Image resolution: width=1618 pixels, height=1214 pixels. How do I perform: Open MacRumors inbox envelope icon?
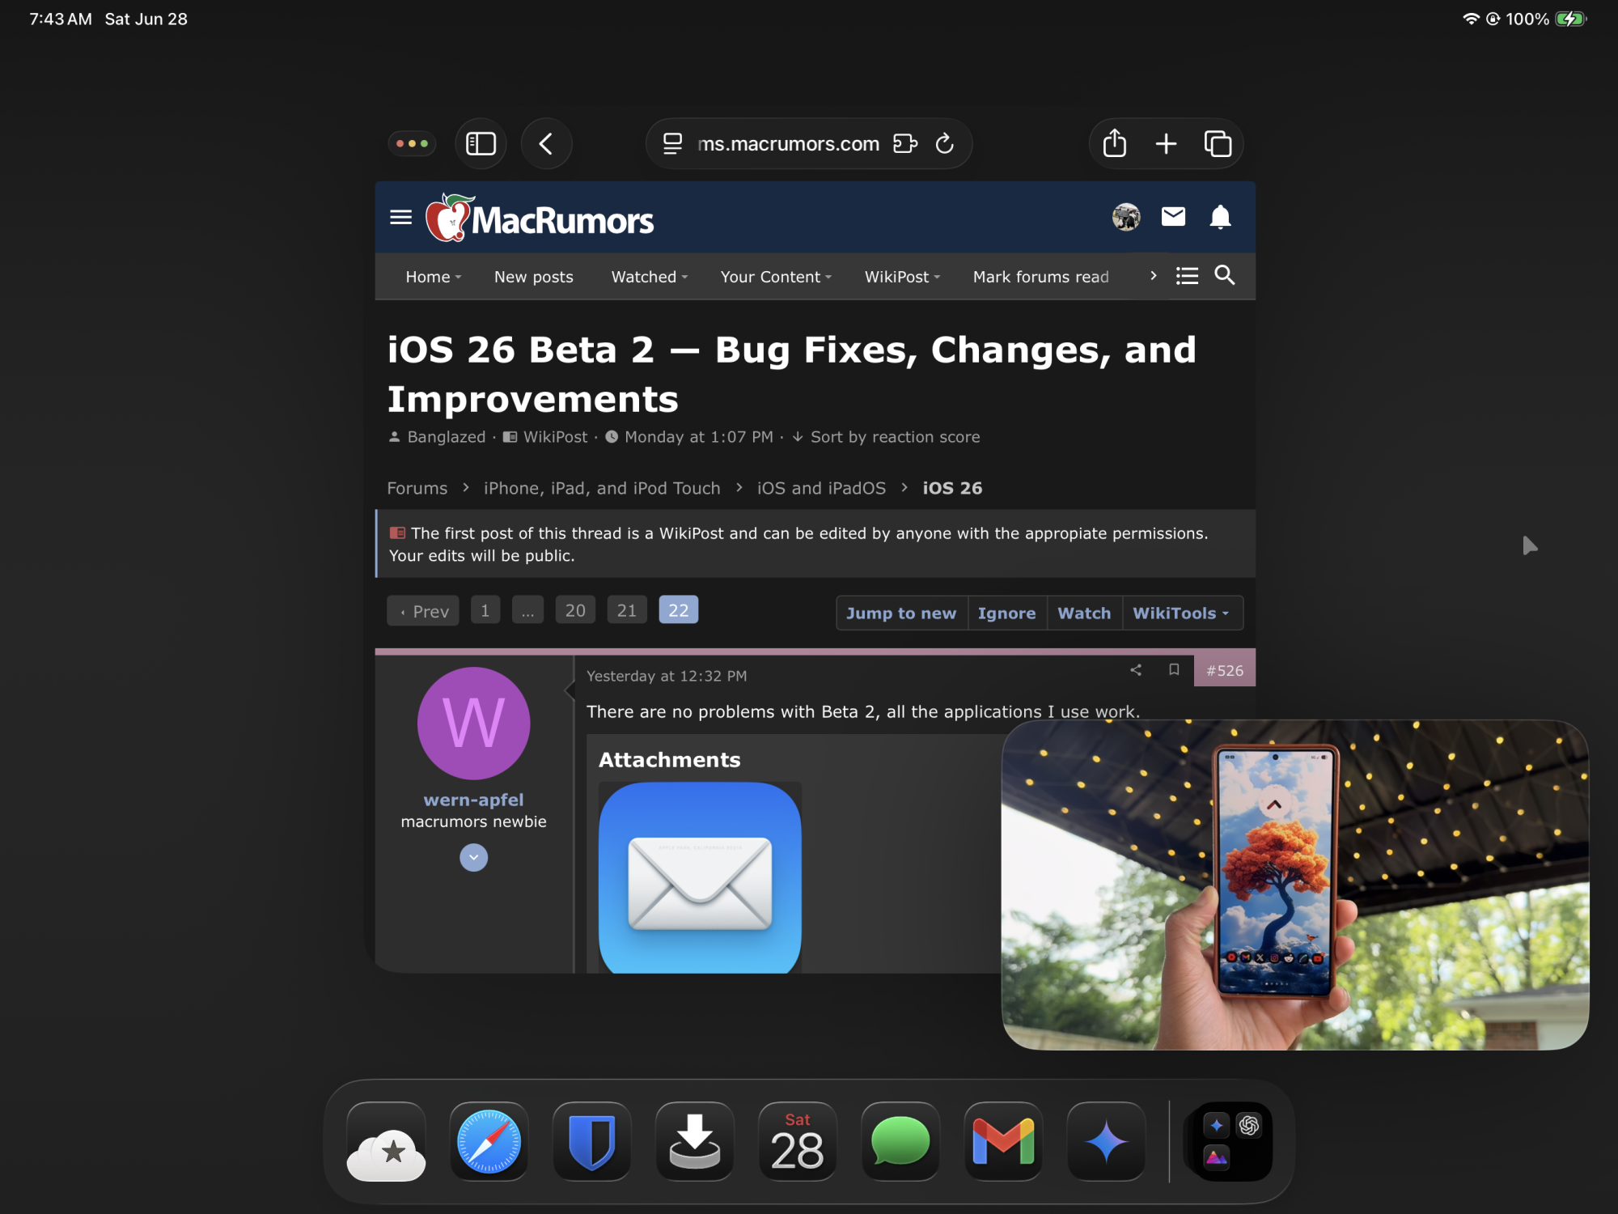pyautogui.click(x=1173, y=217)
